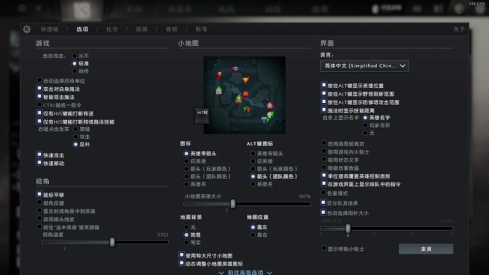This screenshot has width=489, height=275.
Task: Toggle 智能双击施法 checkbox
Action: pyautogui.click(x=39, y=97)
